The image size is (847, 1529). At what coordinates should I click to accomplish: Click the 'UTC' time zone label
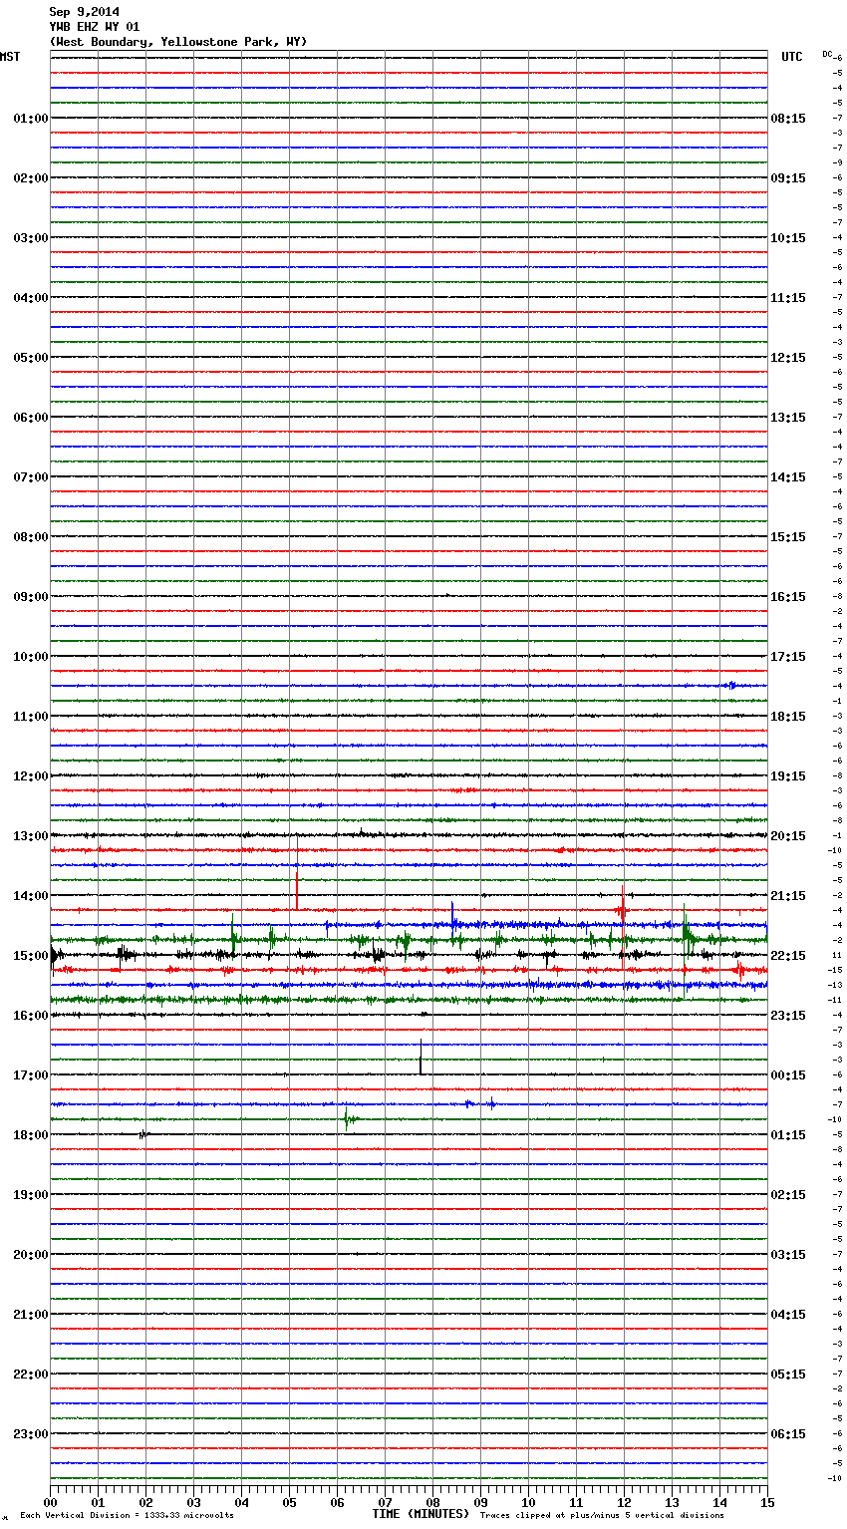coord(792,57)
